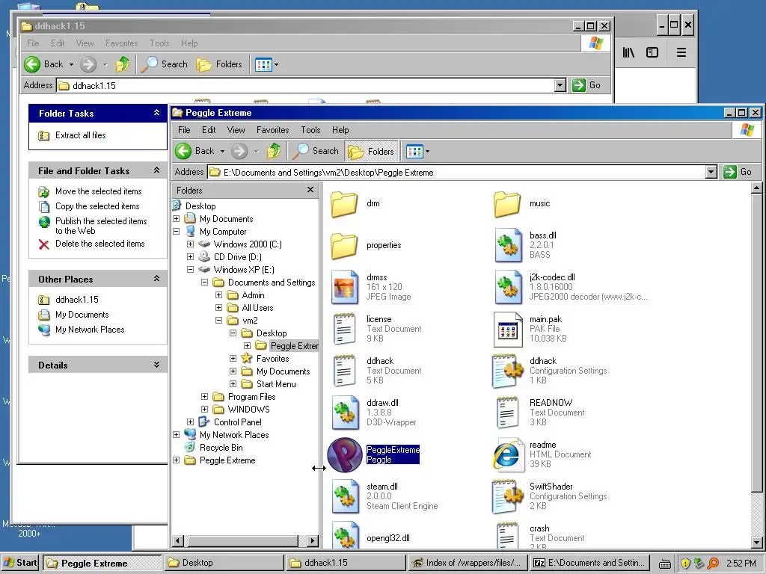Select the READNOW text document icon
Image resolution: width=766 pixels, height=574 pixels.
click(508, 413)
